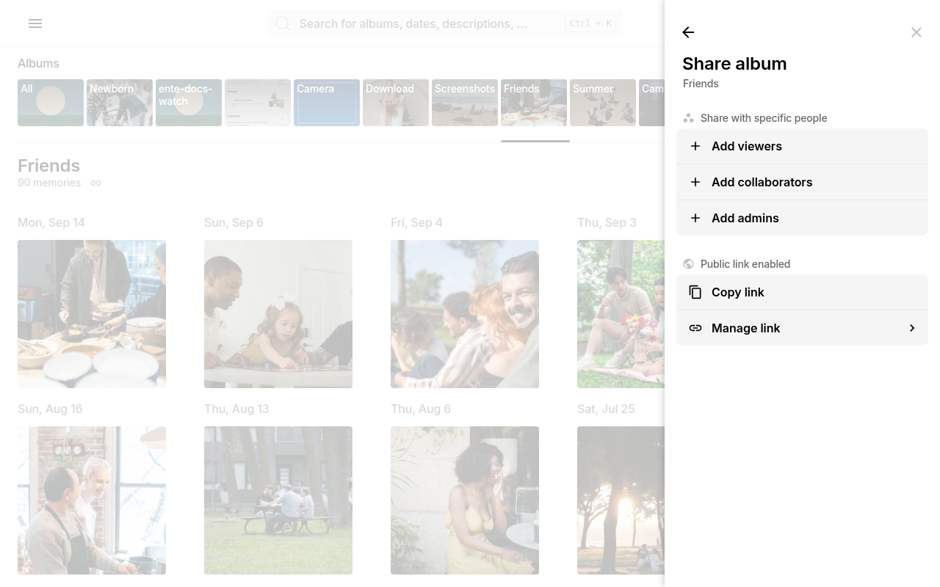Viewport: 940px width, 587px height.
Task: Open the Mon, Sep 14 photo
Action: pyautogui.click(x=92, y=314)
